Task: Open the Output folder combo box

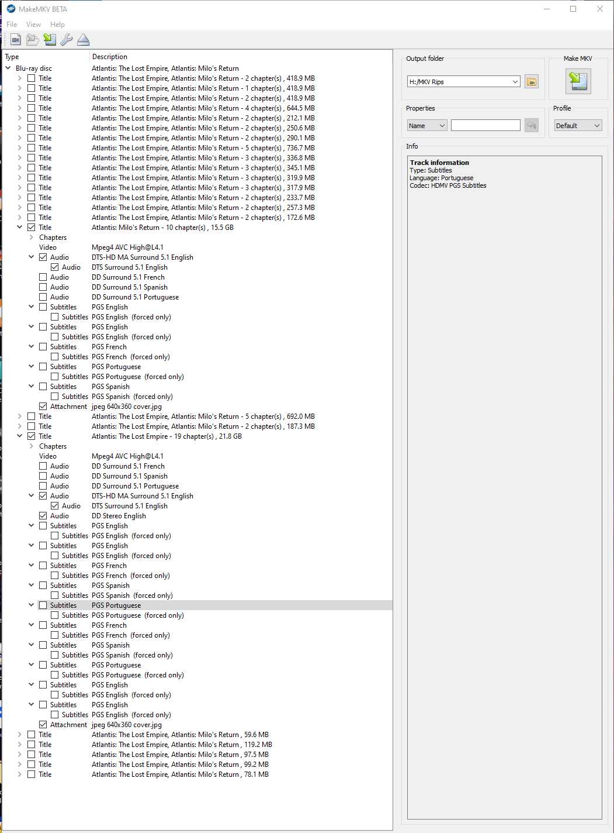Action: pos(464,82)
